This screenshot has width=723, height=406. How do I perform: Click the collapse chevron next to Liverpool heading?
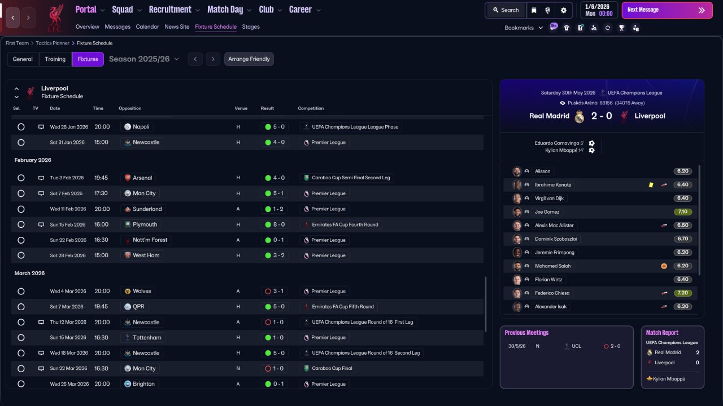click(x=16, y=89)
